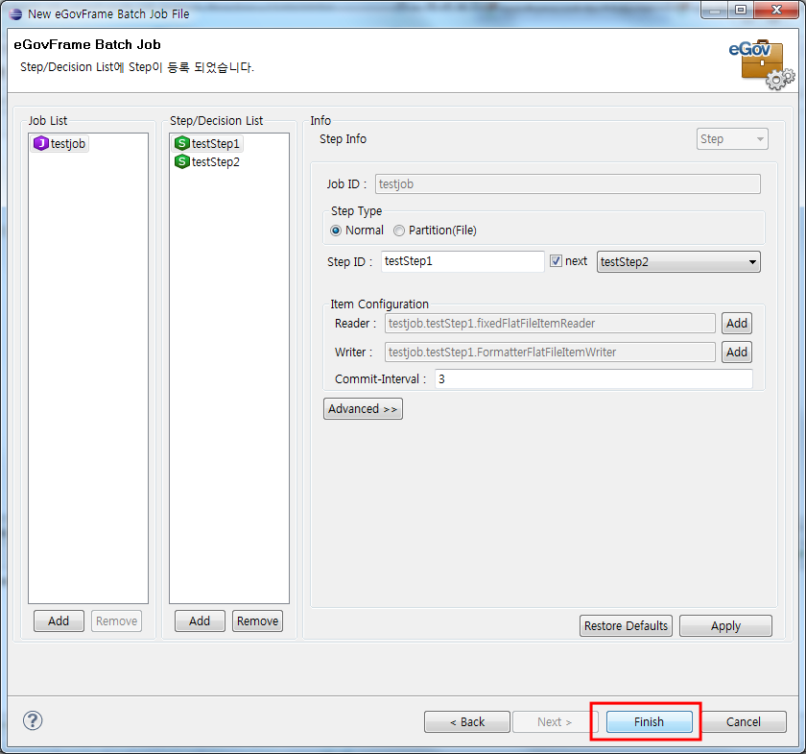Image resolution: width=806 pixels, height=754 pixels.
Task: Click Add button next to Reader
Action: pos(737,324)
